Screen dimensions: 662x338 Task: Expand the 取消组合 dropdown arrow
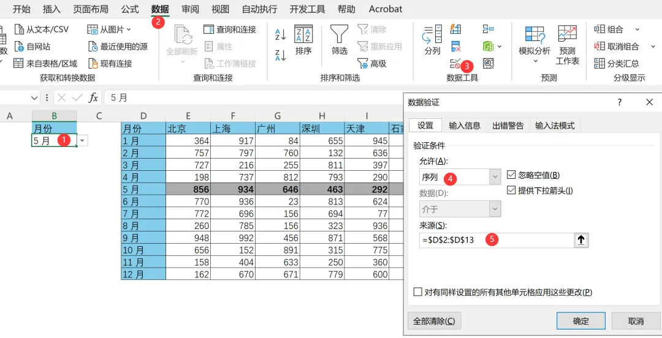click(653, 47)
